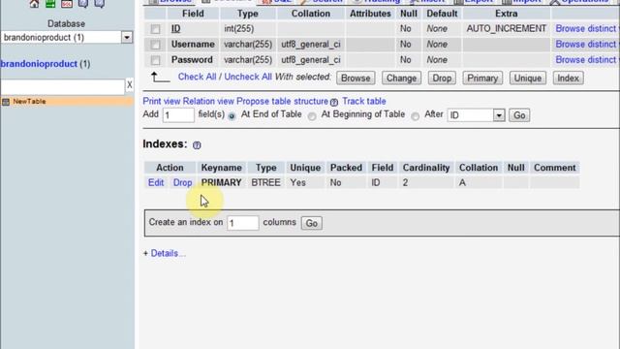
Task: Open help icon after Propose table structure
Action: pos(334,102)
